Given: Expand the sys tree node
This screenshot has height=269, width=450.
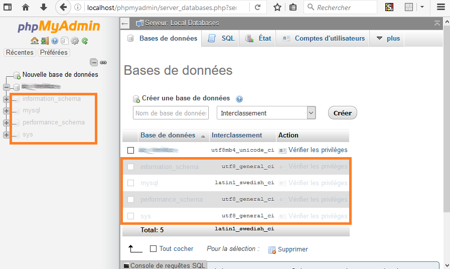Looking at the screenshot, I should click(x=7, y=135).
